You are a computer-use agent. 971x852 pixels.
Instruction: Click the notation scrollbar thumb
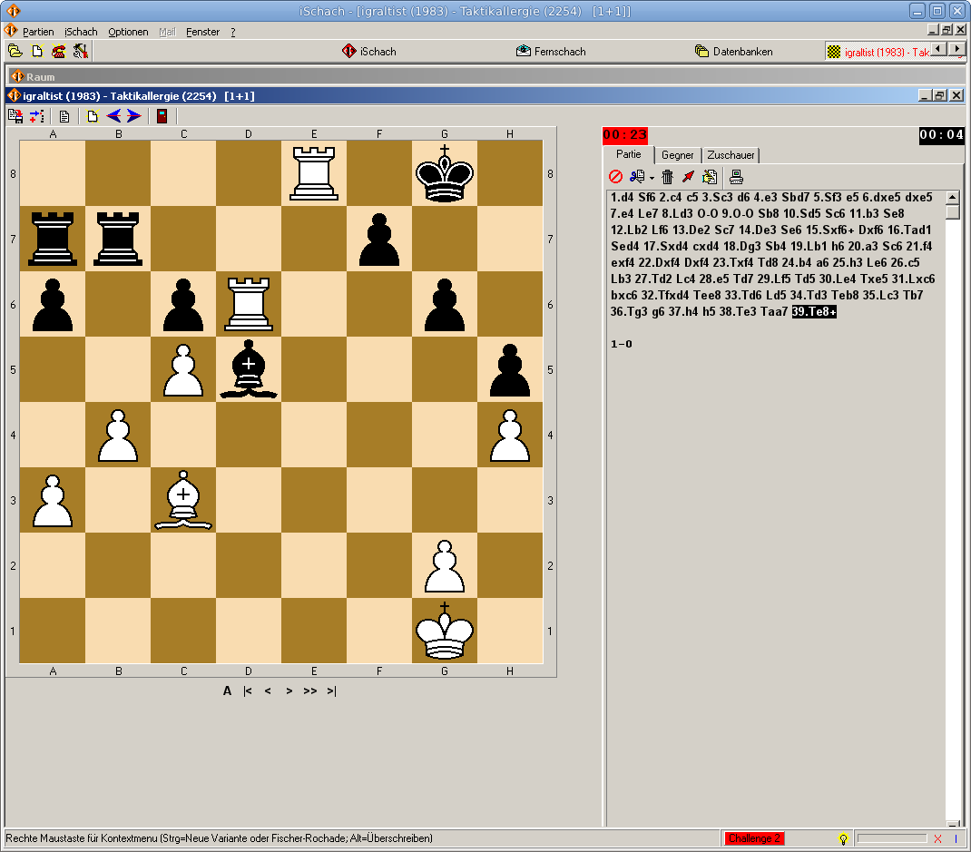coord(953,212)
